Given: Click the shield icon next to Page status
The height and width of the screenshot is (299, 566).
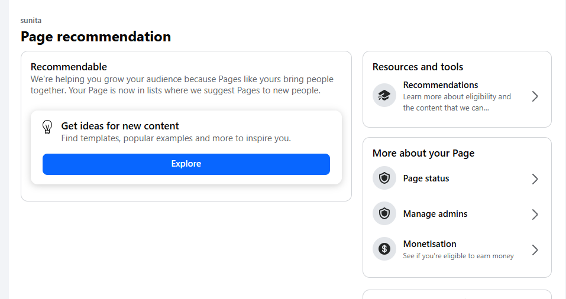Looking at the screenshot, I should click(384, 178).
